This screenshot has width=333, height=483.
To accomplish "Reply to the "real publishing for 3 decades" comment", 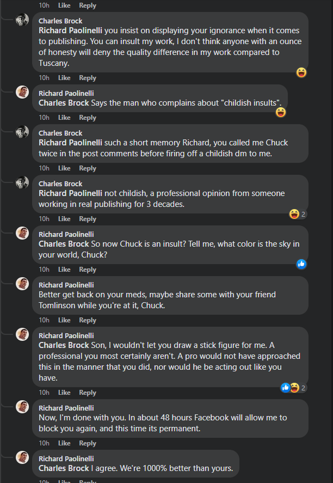I will tap(88, 219).
